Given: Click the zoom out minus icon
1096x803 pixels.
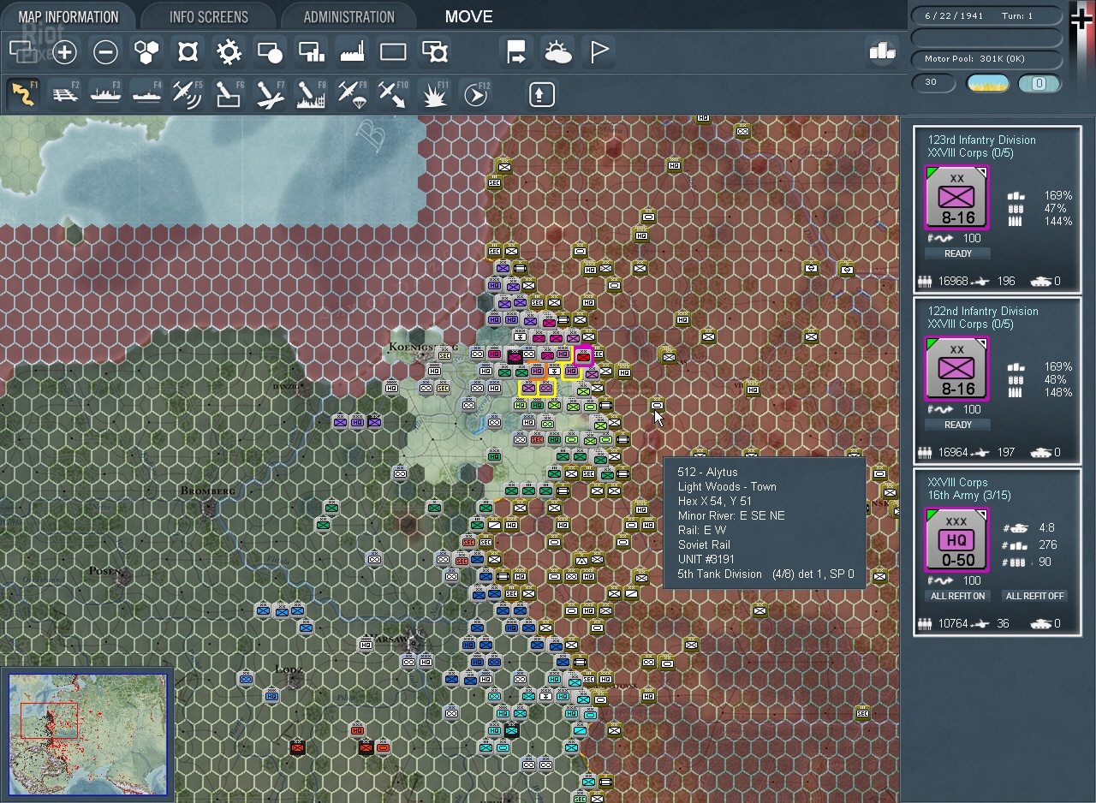Looking at the screenshot, I should (x=105, y=53).
